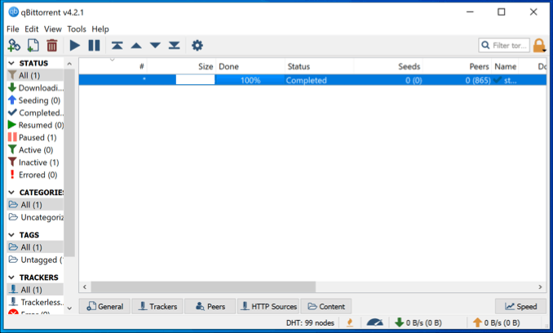Switch to the Peers tab

point(210,307)
